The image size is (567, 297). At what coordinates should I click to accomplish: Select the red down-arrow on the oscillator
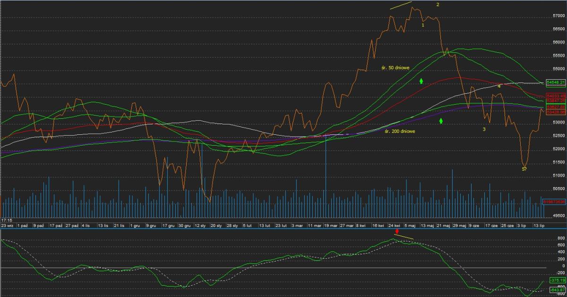(x=397, y=231)
